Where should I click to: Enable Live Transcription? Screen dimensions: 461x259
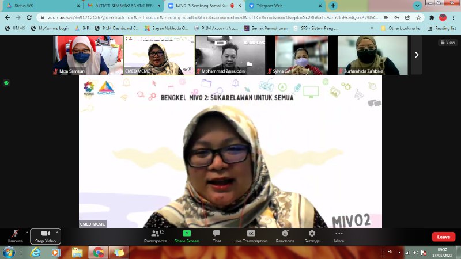[251, 237]
